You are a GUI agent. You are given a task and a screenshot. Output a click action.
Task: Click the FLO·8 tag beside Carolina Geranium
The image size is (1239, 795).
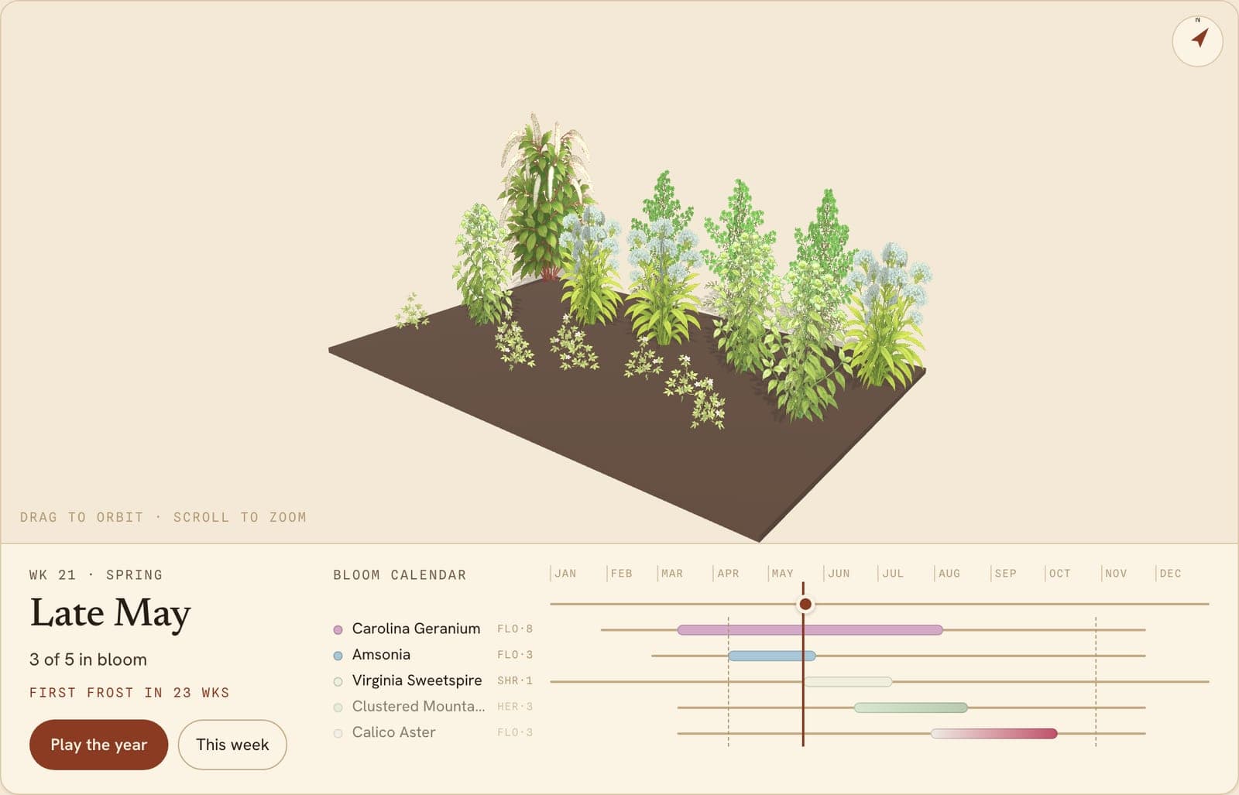coord(515,629)
